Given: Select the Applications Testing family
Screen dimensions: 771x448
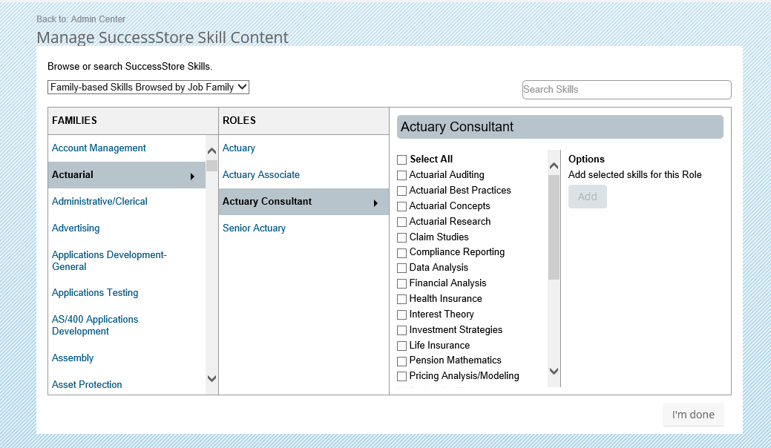Looking at the screenshot, I should (95, 293).
